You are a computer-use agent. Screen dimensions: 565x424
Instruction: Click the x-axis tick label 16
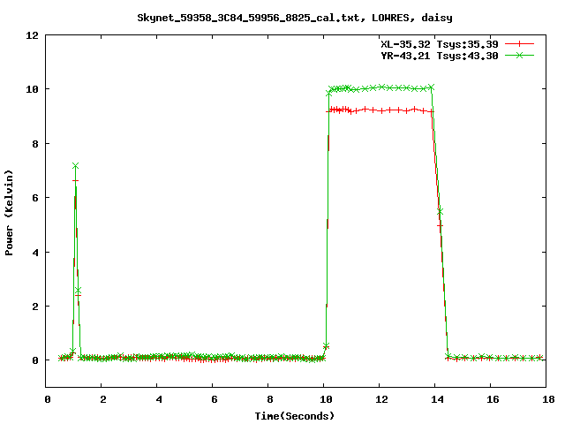pos(493,399)
